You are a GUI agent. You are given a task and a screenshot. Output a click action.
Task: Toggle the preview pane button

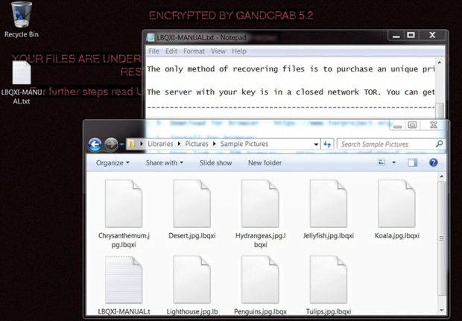pos(413,162)
